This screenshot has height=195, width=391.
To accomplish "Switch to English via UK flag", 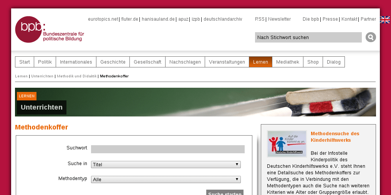I will tap(385, 20).
